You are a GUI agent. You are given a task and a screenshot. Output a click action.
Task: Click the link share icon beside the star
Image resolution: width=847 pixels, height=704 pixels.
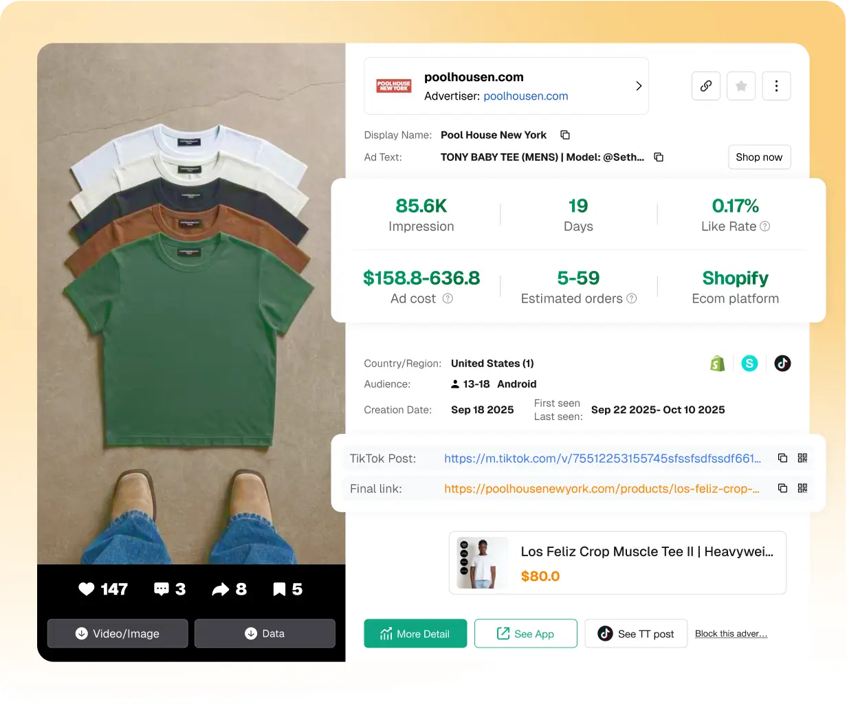(x=705, y=86)
